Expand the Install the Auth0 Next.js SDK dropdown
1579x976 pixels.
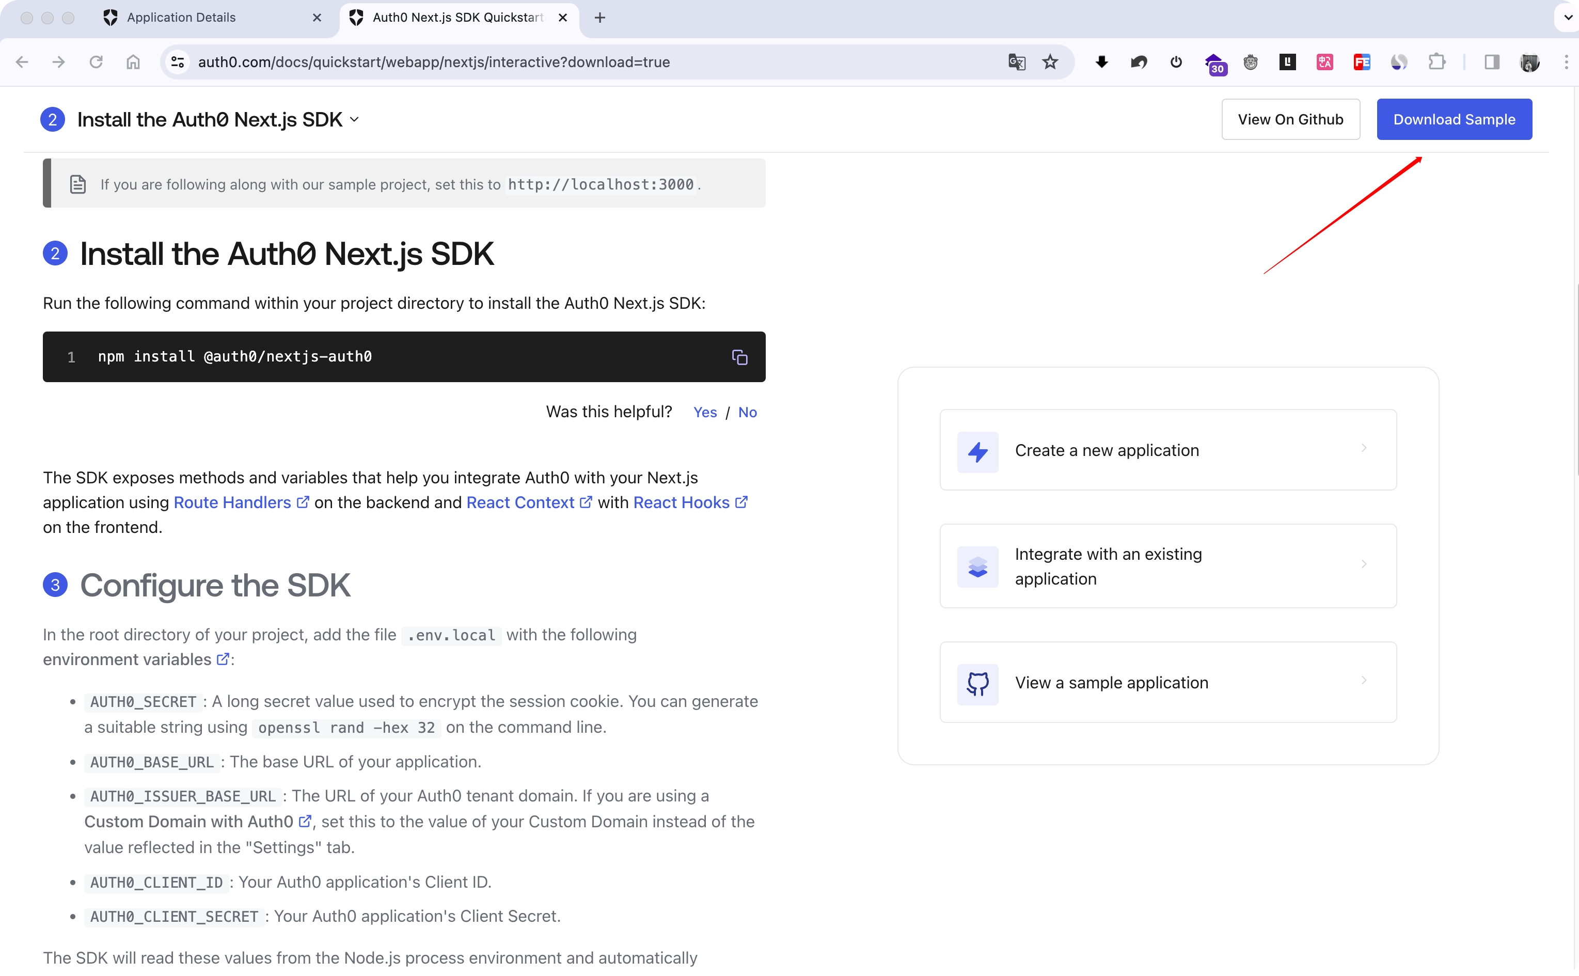click(x=354, y=119)
